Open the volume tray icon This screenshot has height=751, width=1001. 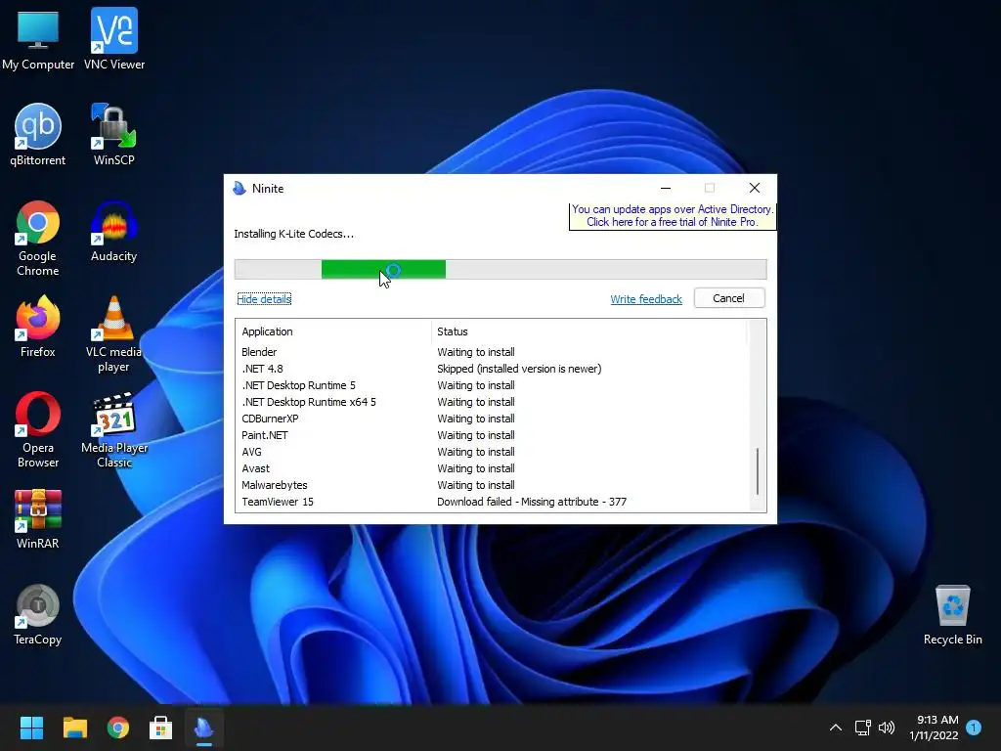887,728
